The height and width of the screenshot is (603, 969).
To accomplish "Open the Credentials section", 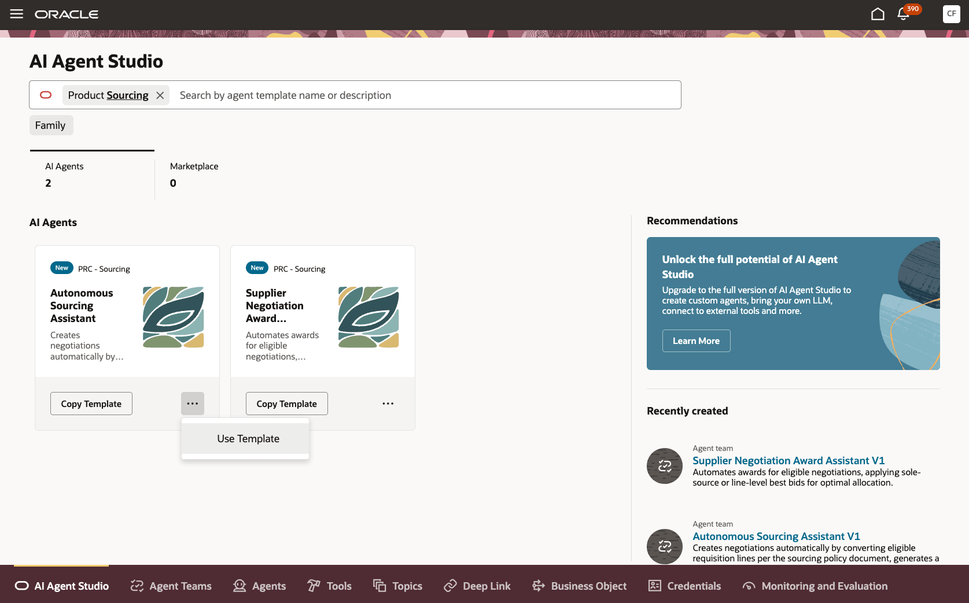I will point(684,586).
